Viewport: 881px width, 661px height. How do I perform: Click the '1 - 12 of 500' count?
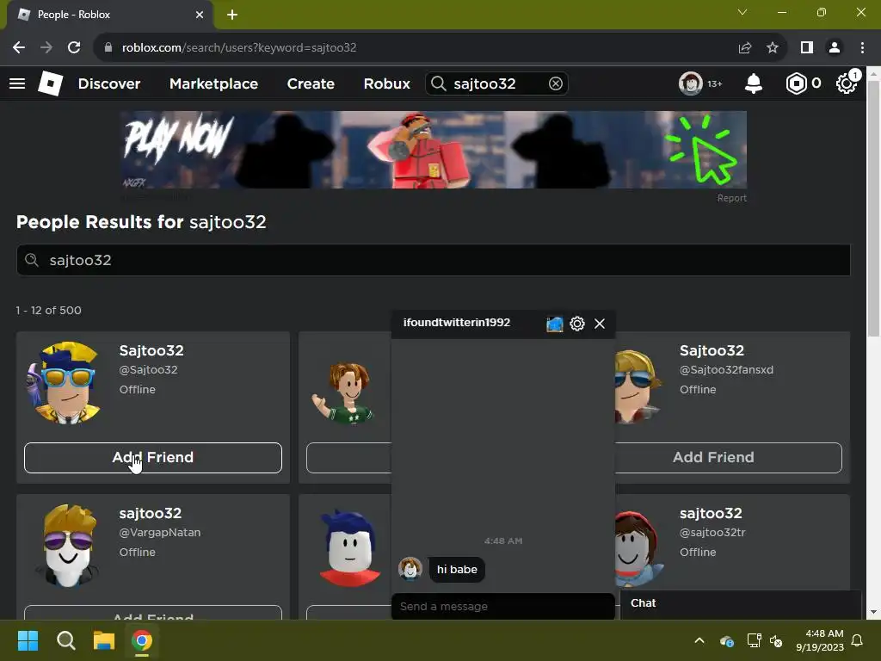[48, 310]
